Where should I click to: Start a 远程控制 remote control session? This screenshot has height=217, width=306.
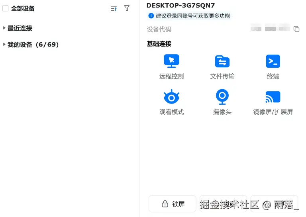(x=171, y=66)
